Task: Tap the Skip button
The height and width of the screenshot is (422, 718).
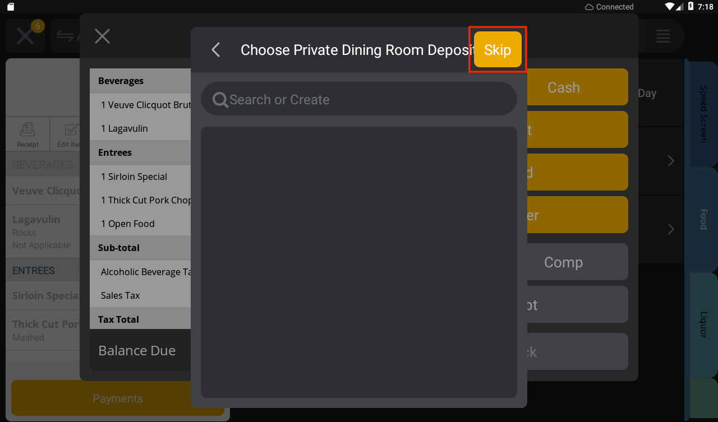Action: click(x=498, y=49)
